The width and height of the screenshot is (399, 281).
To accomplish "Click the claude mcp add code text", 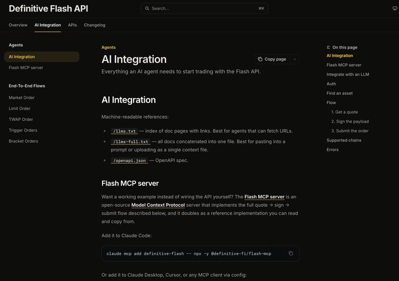I will tap(188, 253).
